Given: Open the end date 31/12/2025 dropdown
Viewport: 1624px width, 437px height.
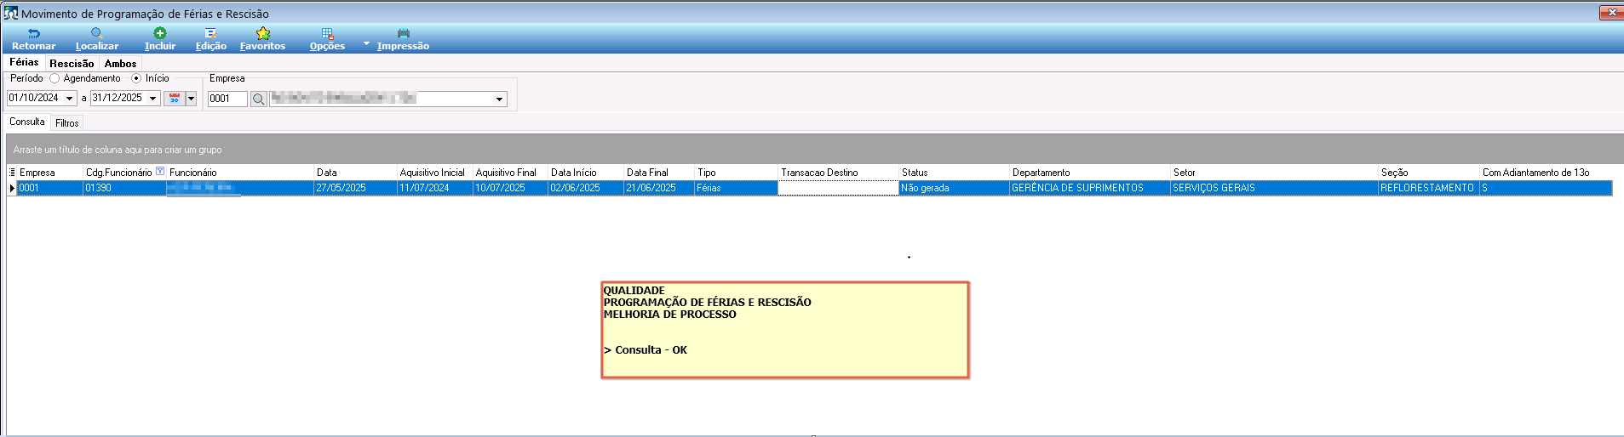Looking at the screenshot, I should coord(153,99).
